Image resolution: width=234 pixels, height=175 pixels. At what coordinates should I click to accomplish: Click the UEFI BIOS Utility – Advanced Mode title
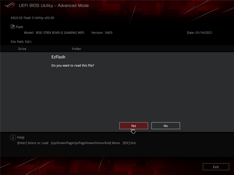[54, 6]
